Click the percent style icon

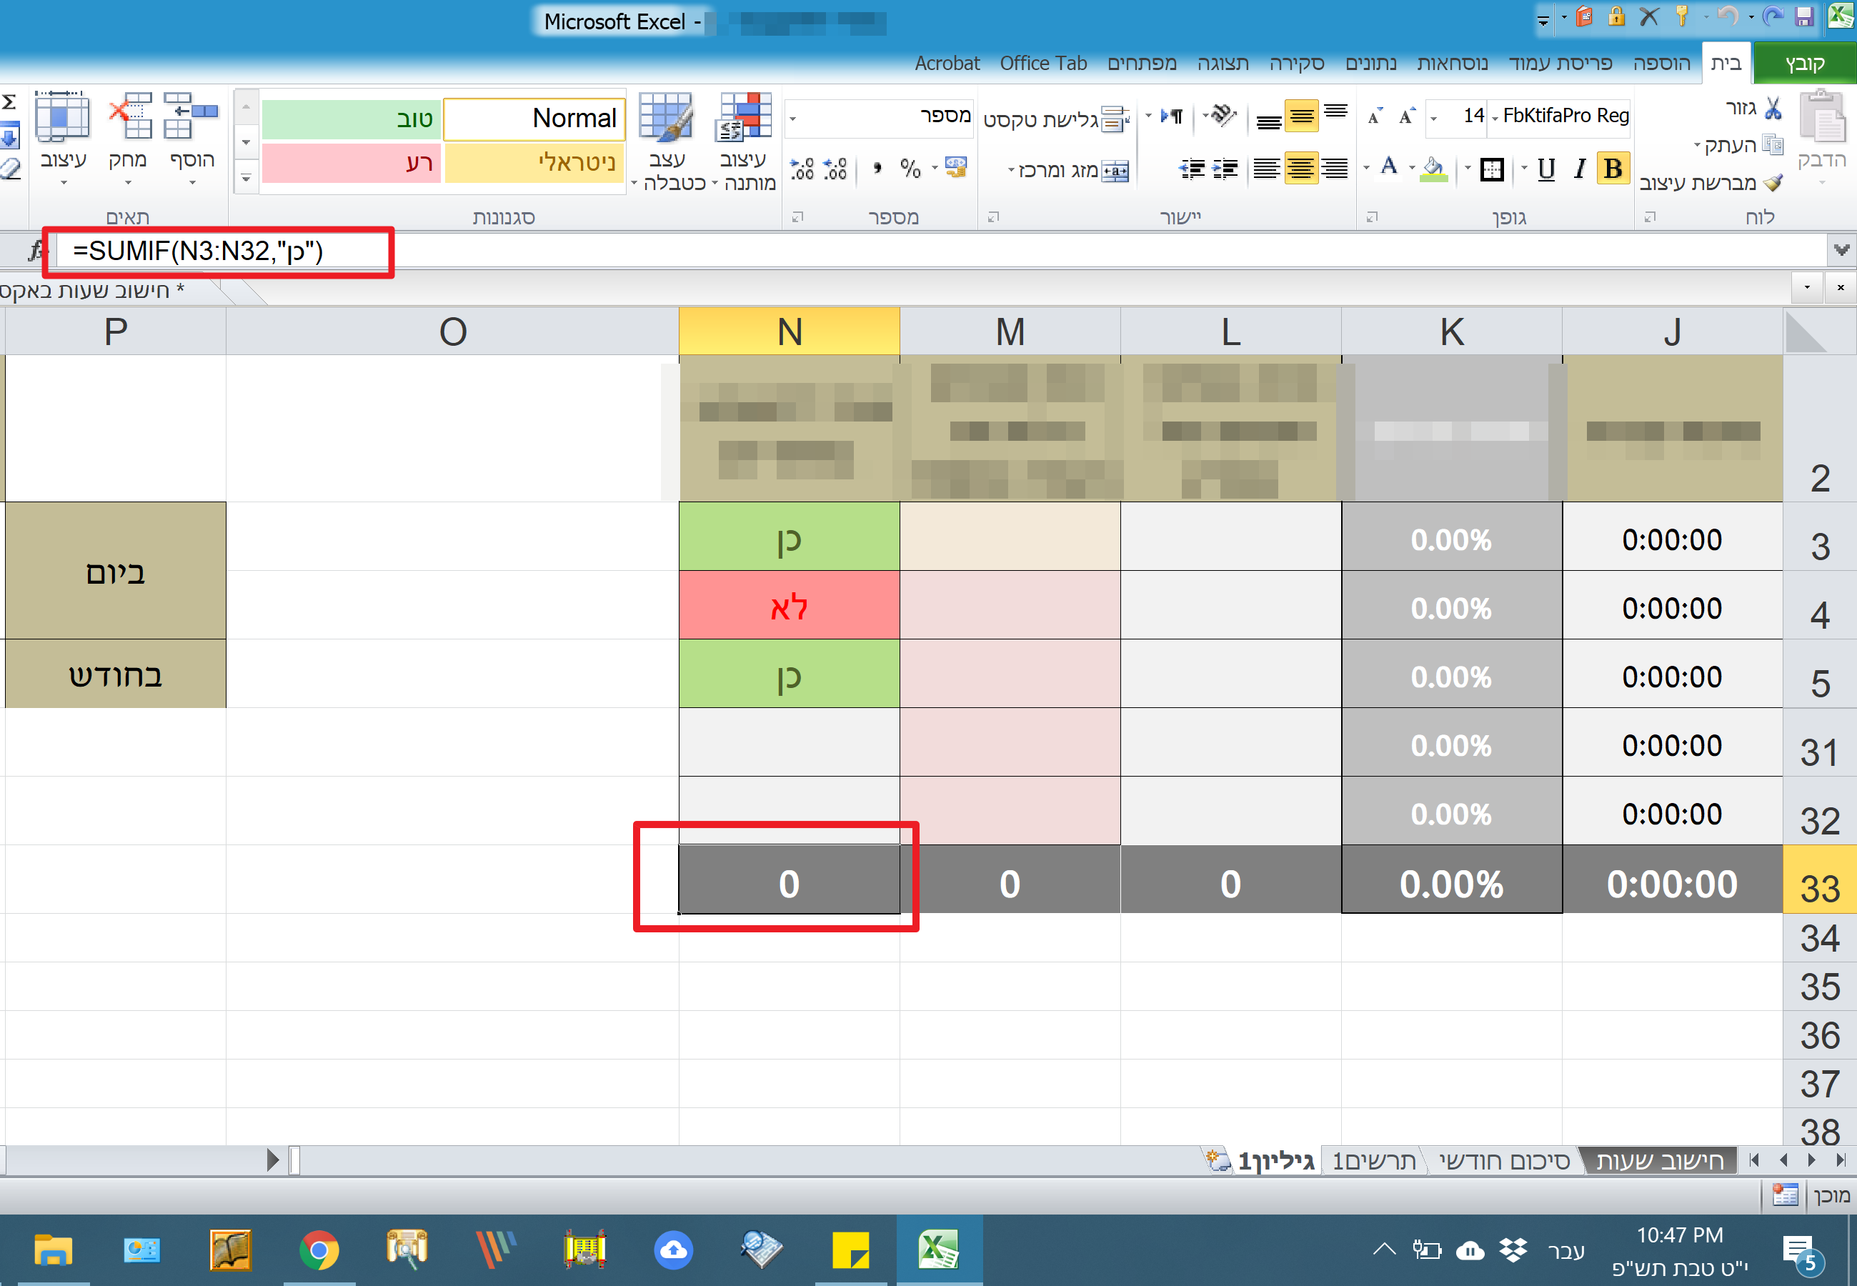point(910,169)
